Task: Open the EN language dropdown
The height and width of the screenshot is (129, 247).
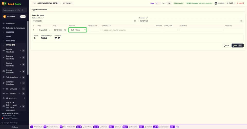Action: tap(169, 3)
